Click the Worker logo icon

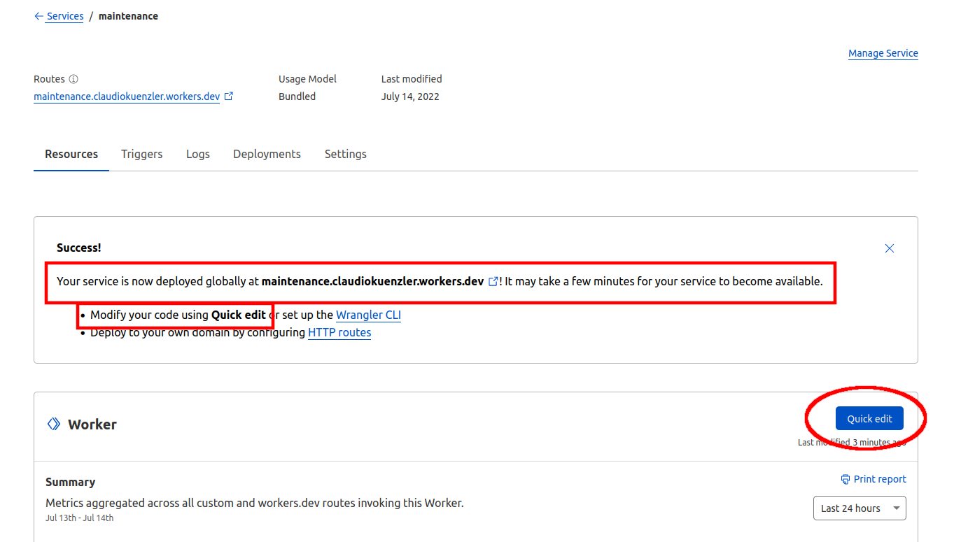(x=54, y=424)
